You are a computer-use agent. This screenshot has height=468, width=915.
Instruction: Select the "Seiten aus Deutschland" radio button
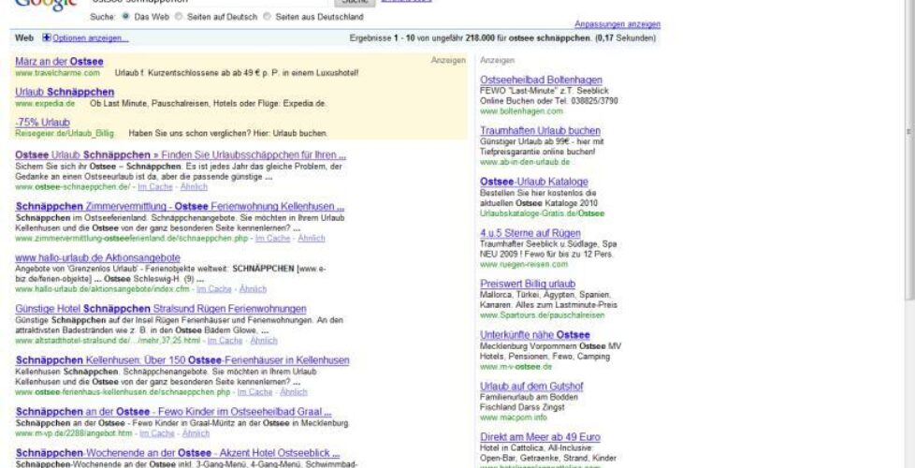click(268, 17)
